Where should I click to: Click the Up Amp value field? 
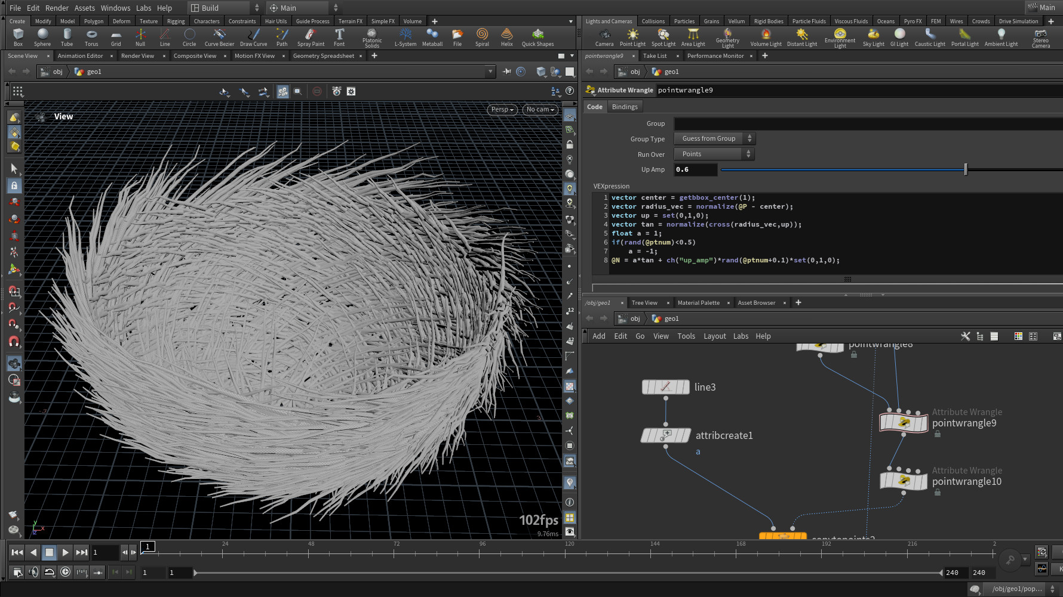pos(695,169)
